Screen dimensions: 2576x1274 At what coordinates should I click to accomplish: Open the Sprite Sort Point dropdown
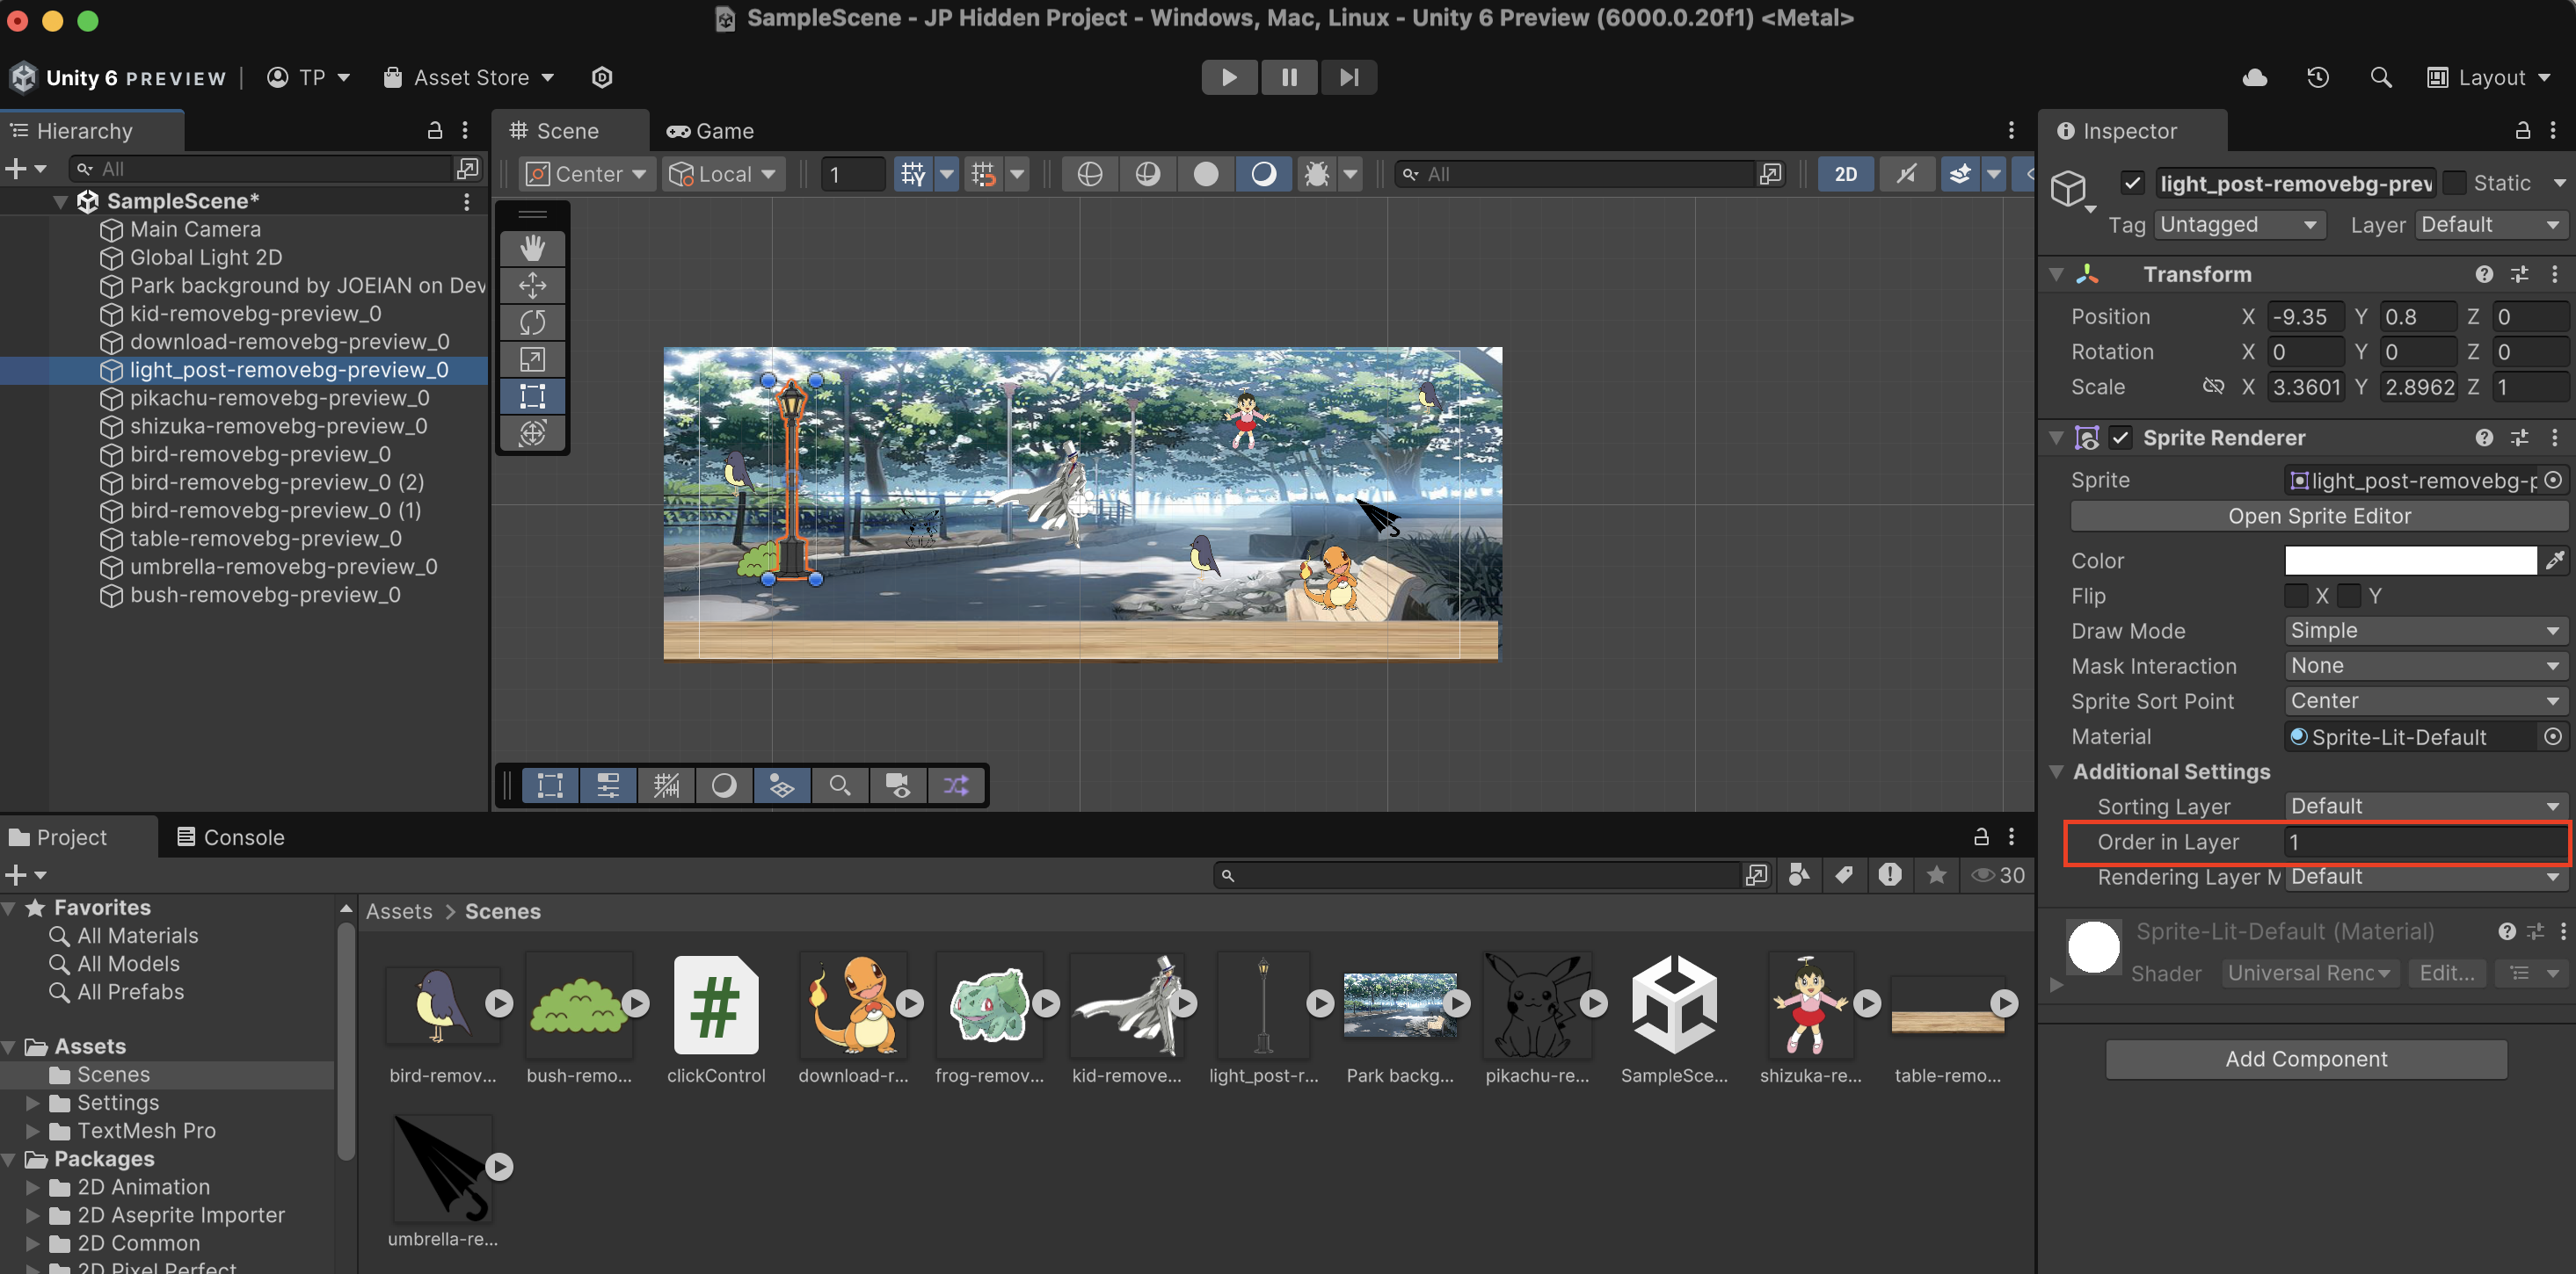pos(2425,700)
